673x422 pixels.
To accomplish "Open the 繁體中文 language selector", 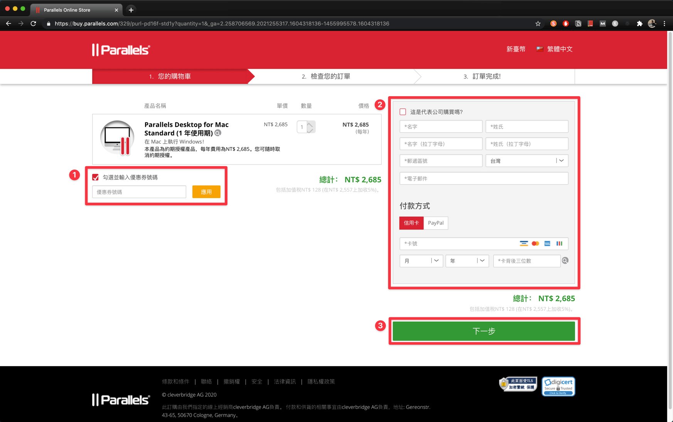I will 554,49.
